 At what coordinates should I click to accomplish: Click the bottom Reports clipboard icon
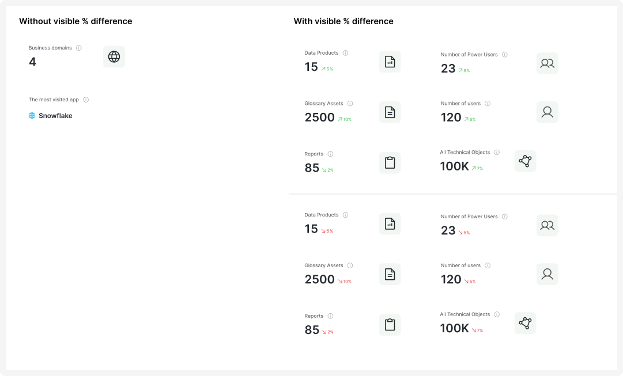[390, 324]
